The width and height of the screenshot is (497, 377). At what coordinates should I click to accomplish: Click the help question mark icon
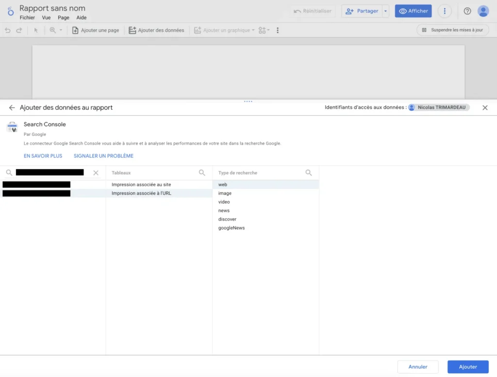[467, 11]
